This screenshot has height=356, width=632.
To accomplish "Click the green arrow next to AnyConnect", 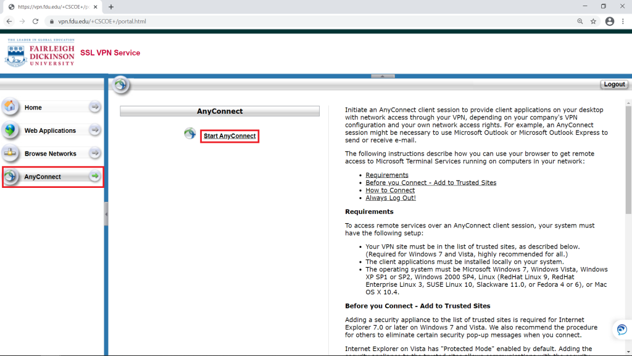I will 94,176.
